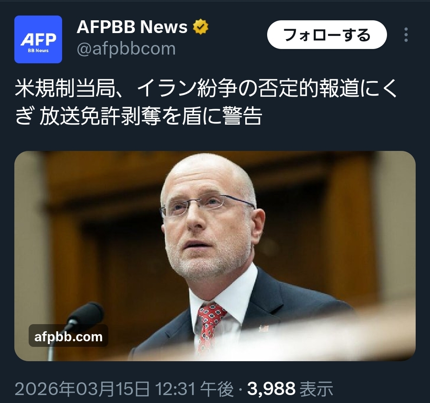This screenshot has height=403, width=430.
Task: Click the 2026年03月15日 date stamp
Action: coord(82,389)
